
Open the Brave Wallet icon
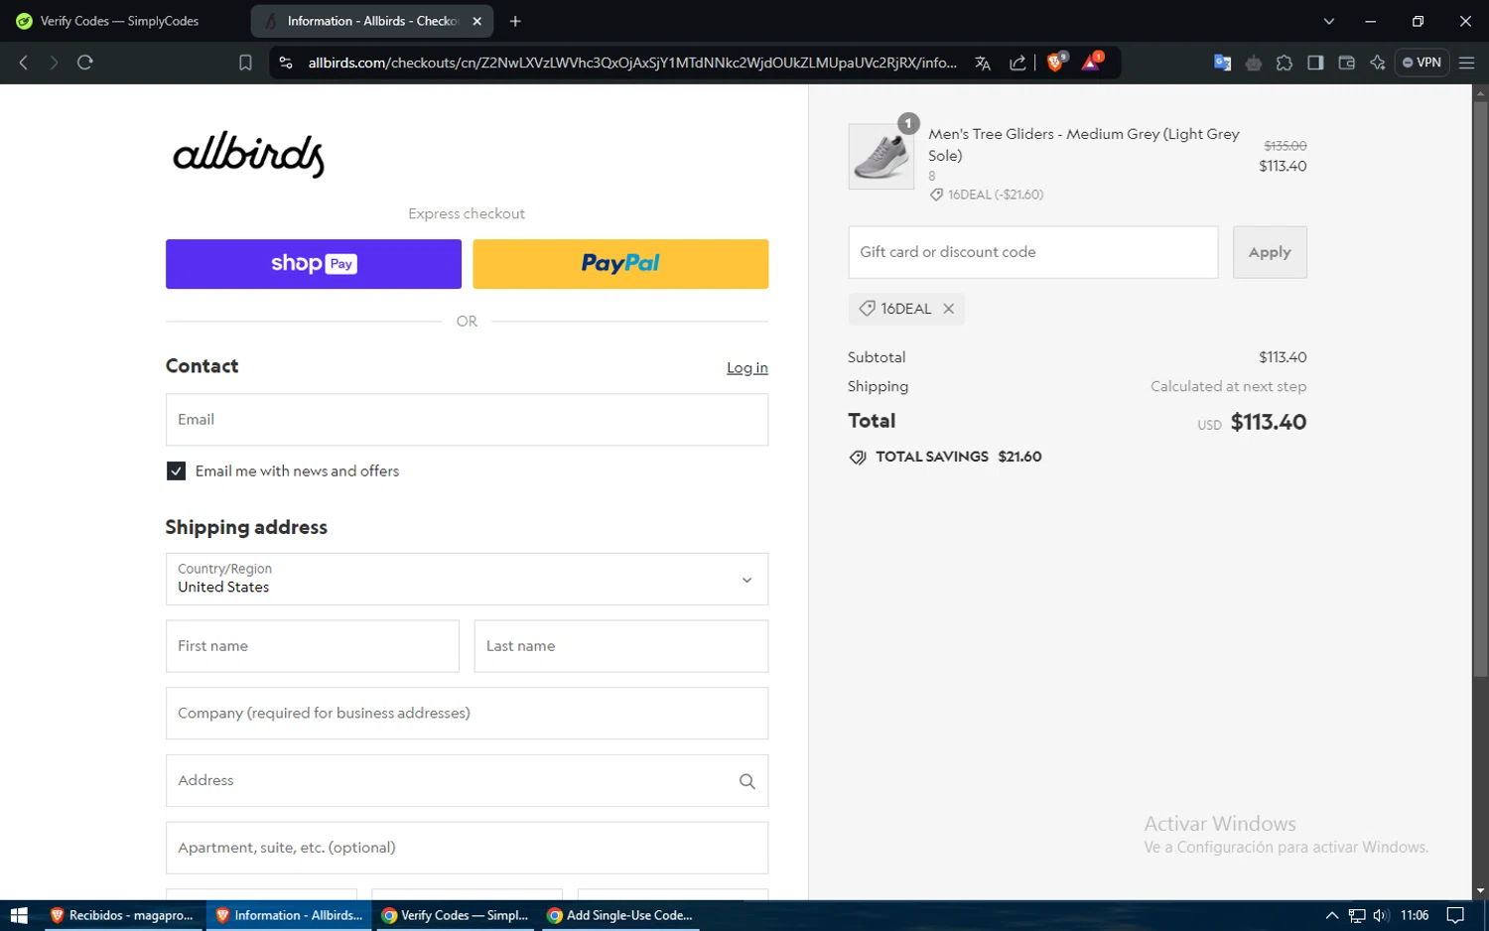[1346, 63]
